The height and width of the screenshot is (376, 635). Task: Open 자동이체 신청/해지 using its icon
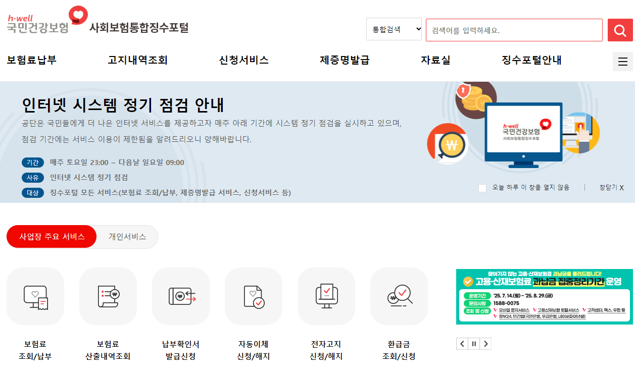254,296
